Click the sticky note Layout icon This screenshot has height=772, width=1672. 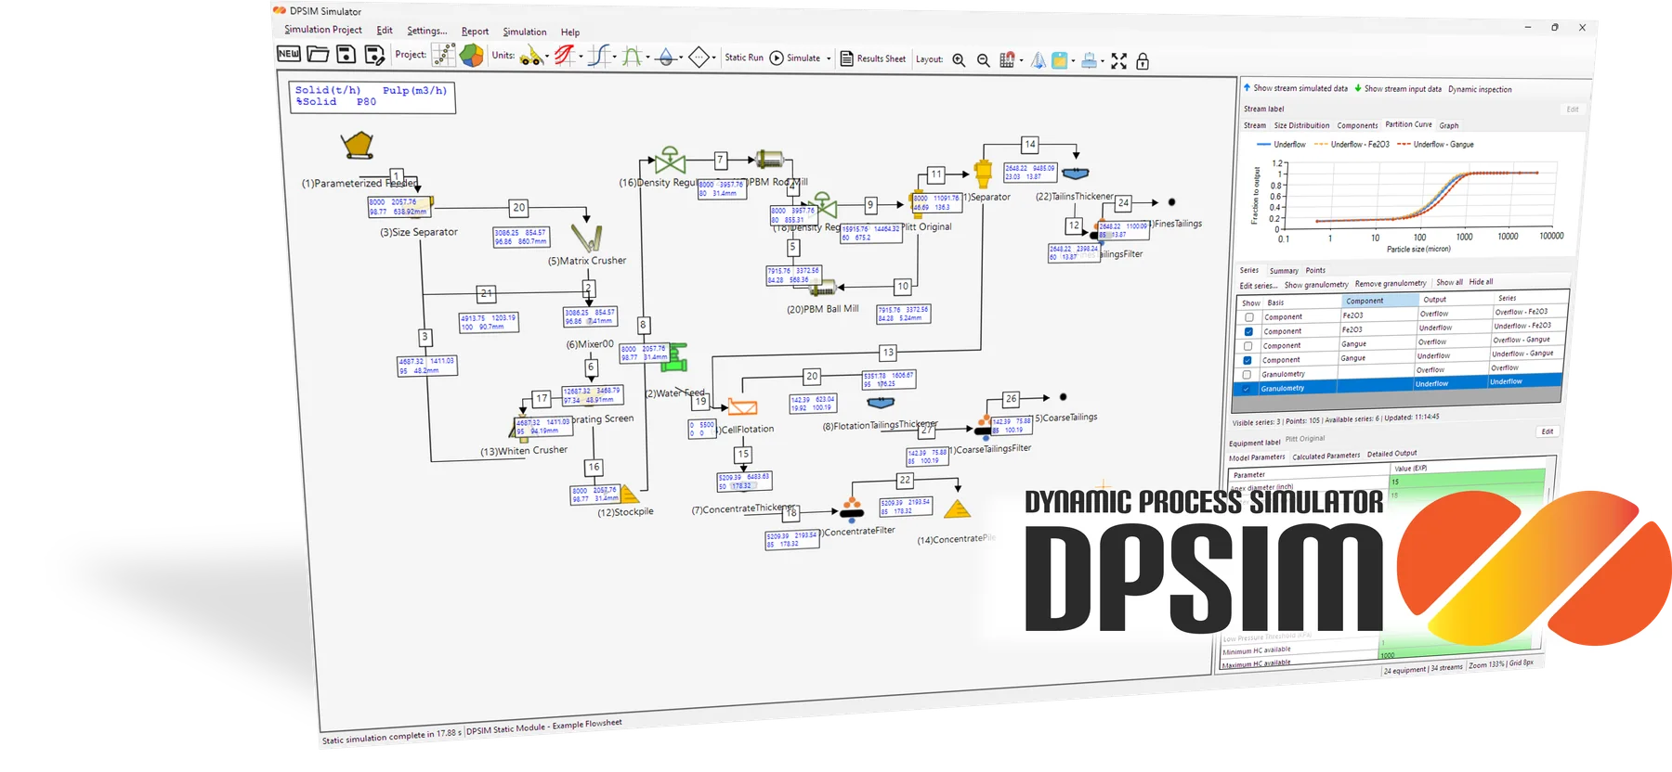[x=1059, y=60]
